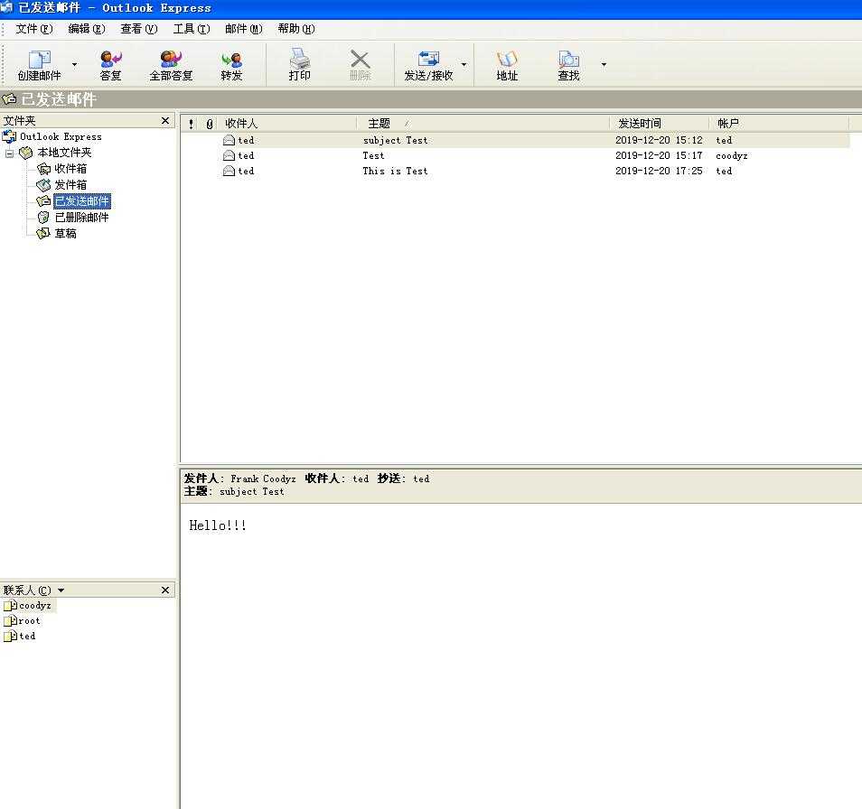Click the Hello!!! message body
This screenshot has height=809, width=862.
218,525
